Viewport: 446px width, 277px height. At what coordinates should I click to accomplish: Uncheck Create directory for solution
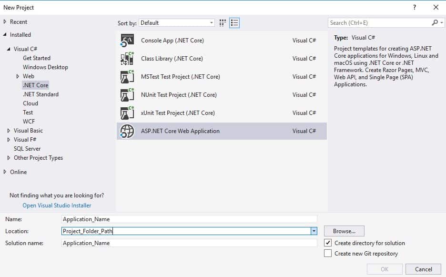pos(328,243)
